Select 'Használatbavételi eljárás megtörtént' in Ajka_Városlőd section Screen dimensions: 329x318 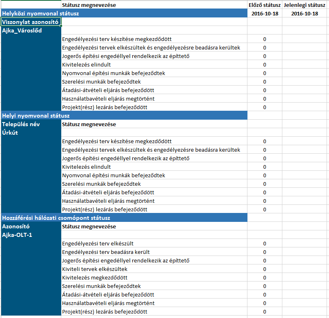(x=154, y=99)
